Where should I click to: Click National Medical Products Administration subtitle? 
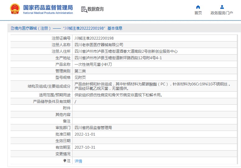[x=48, y=13]
